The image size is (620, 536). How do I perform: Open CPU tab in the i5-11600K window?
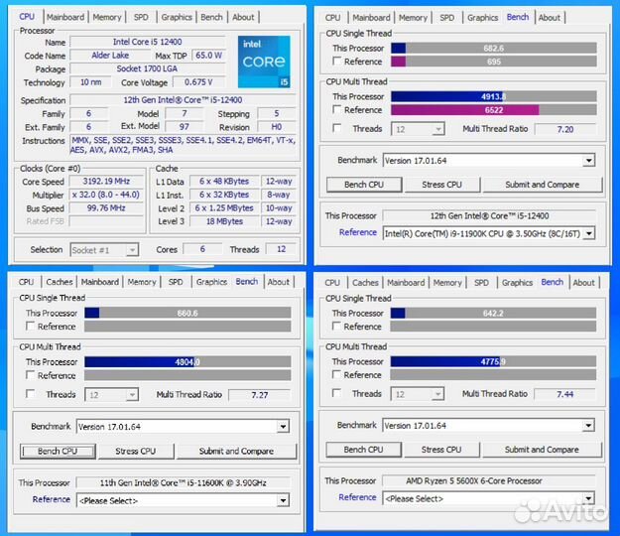[26, 282]
